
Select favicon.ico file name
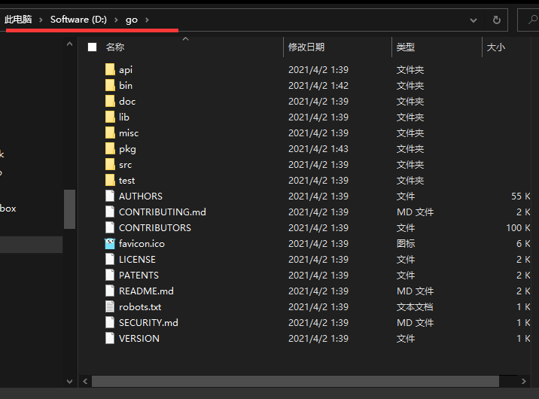pyautogui.click(x=142, y=243)
